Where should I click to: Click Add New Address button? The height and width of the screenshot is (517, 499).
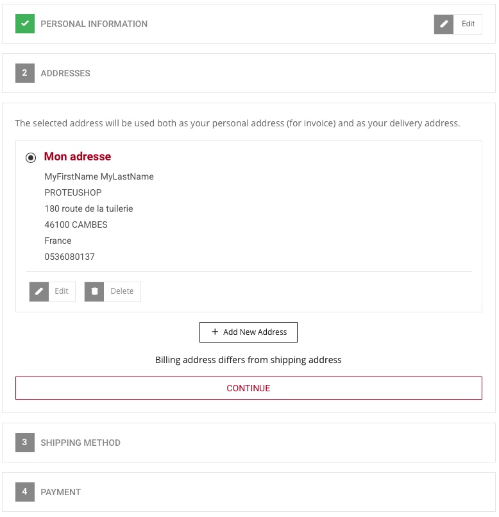point(248,332)
